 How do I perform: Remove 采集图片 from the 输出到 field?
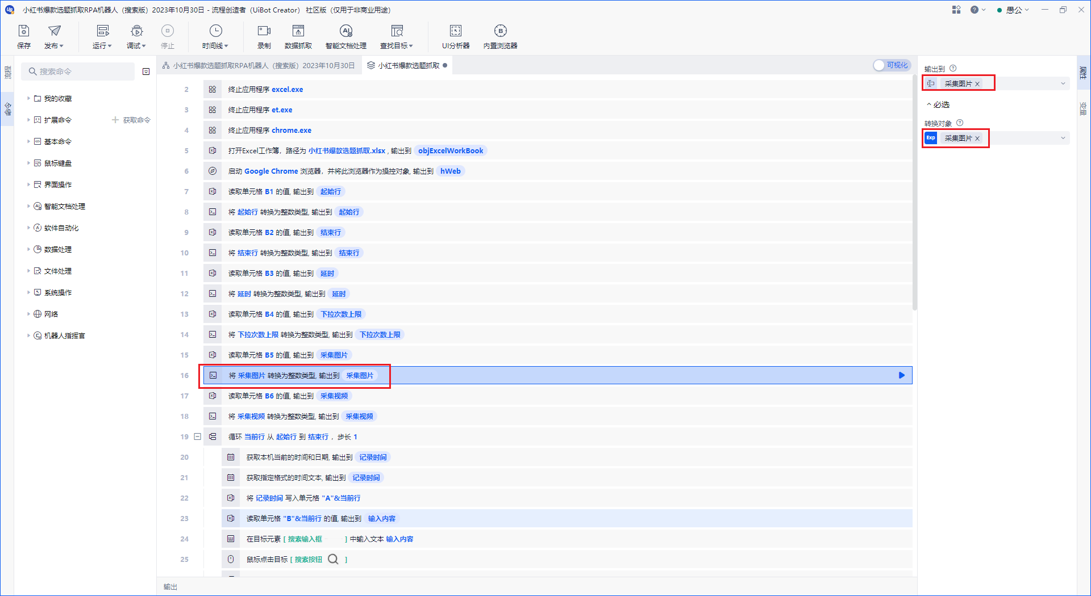pyautogui.click(x=977, y=83)
